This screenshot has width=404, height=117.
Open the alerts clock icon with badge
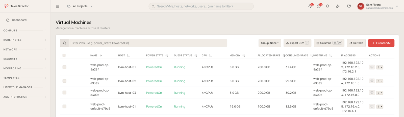click(319, 6)
